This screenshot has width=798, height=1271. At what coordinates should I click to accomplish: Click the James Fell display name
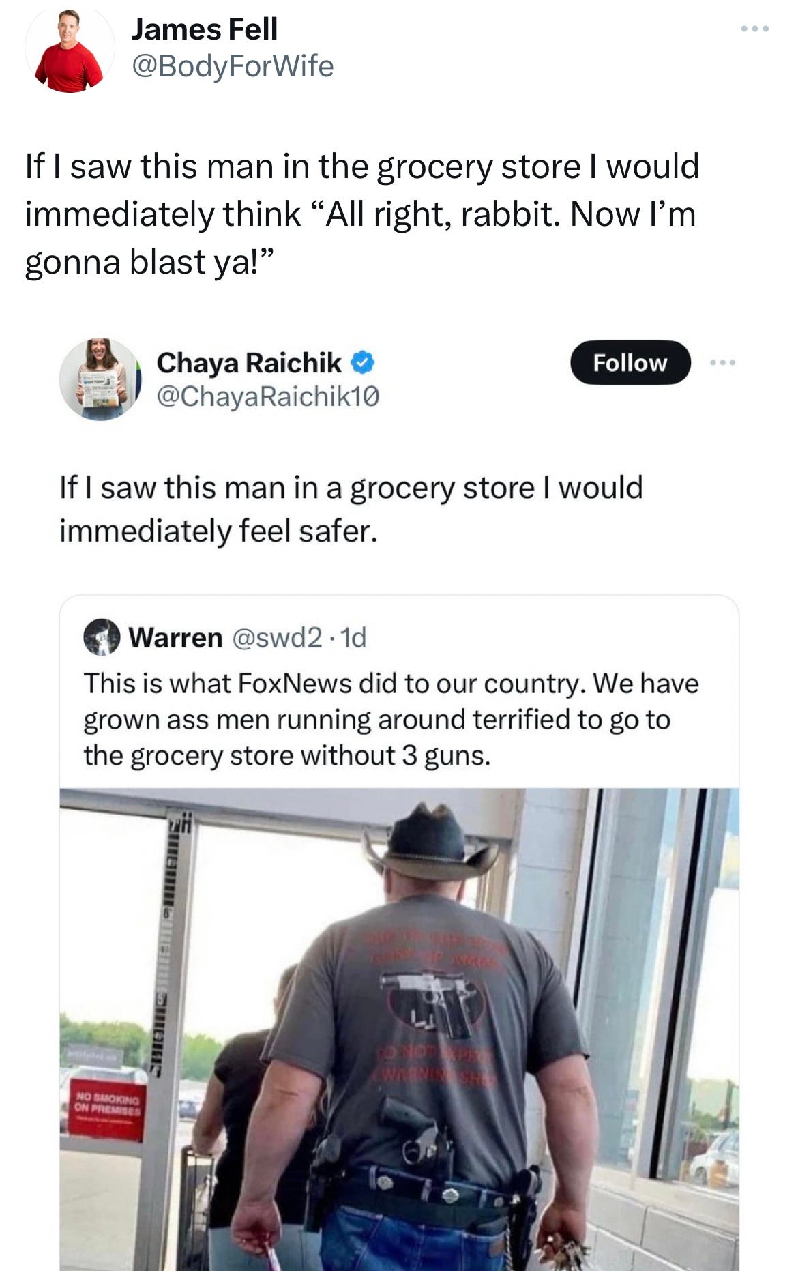204,29
